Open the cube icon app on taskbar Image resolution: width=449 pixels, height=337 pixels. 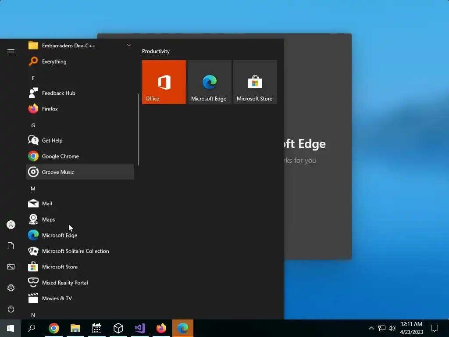118,328
